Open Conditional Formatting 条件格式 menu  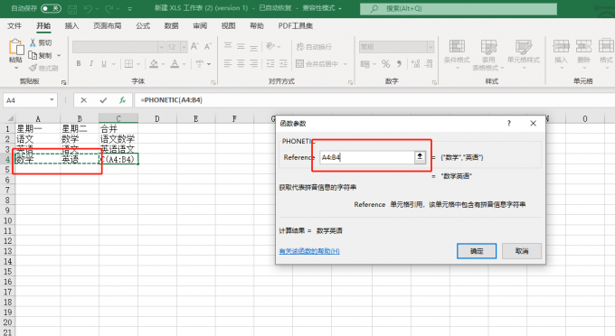pos(457,55)
